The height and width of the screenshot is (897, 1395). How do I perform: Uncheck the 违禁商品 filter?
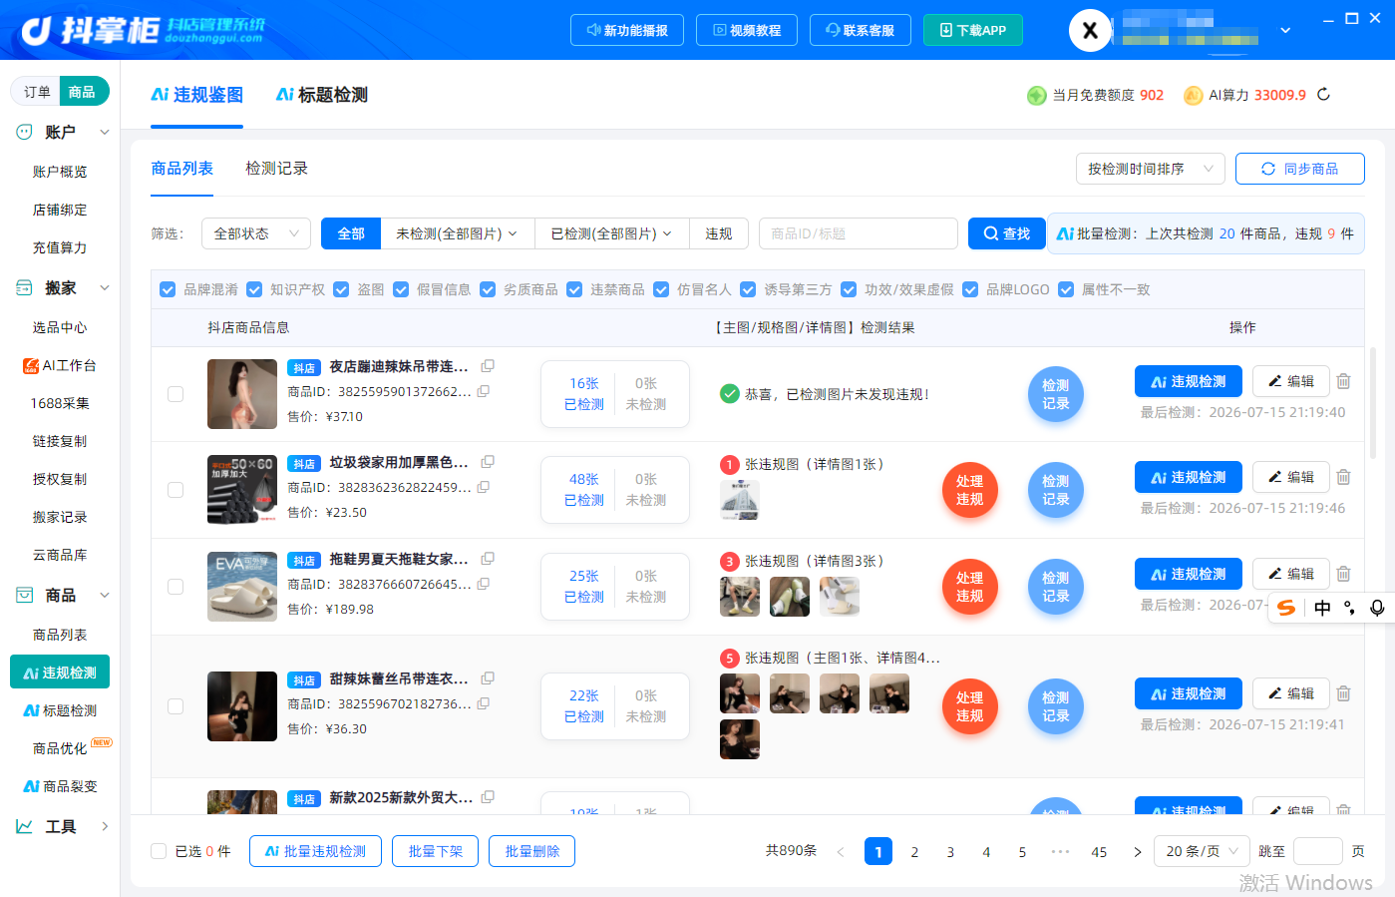(x=574, y=289)
